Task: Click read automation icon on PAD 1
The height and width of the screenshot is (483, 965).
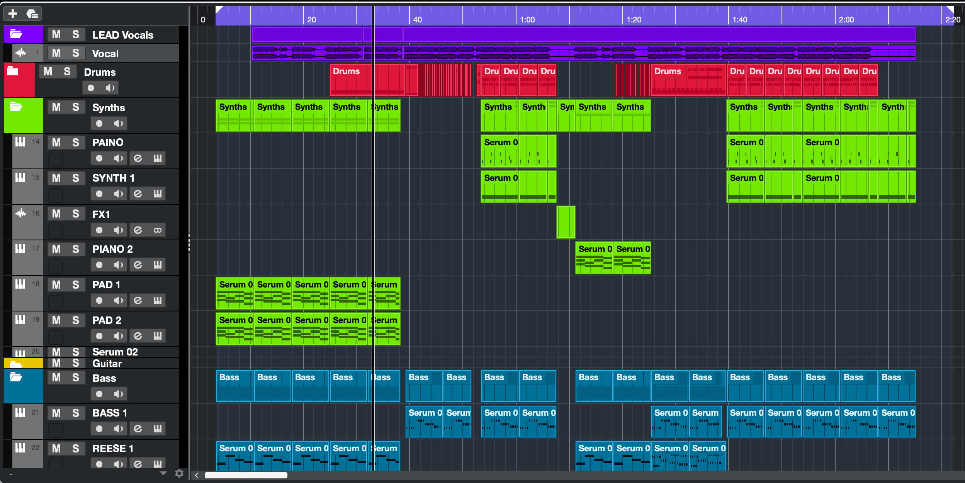Action: pos(138,300)
